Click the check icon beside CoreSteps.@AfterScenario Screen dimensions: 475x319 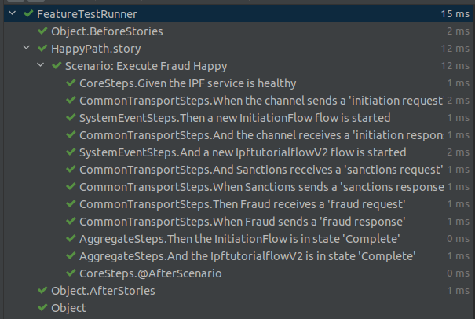pyautogui.click(x=71, y=273)
